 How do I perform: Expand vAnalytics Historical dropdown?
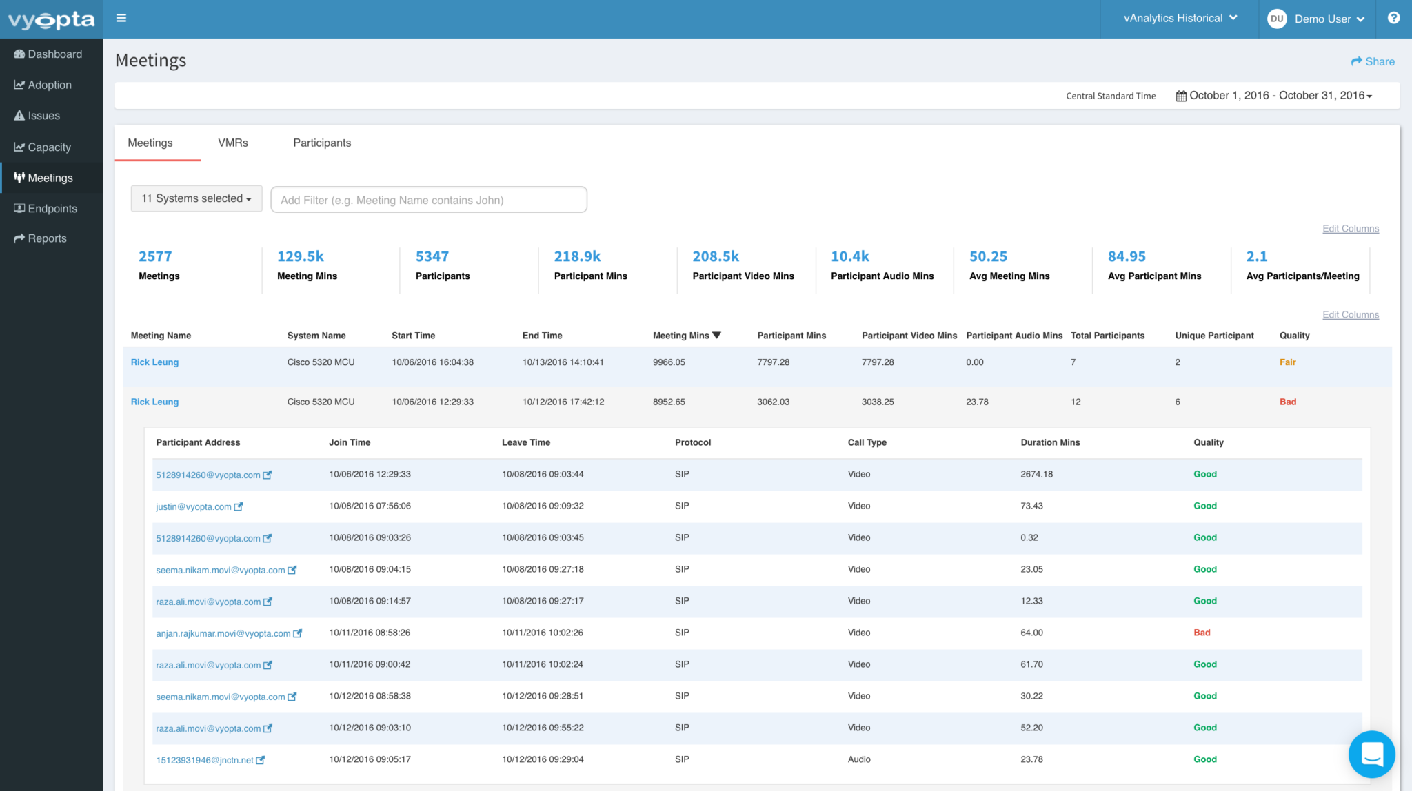click(1180, 19)
